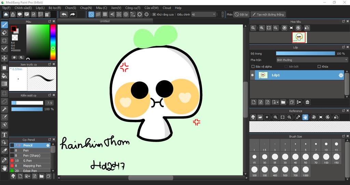Select the Move tool
The width and height of the screenshot is (350, 185).
click(x=4, y=58)
